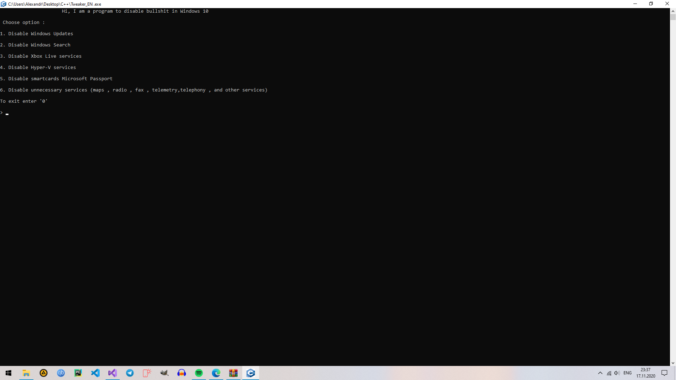Mute sound via the speaker tray icon

pyautogui.click(x=617, y=373)
